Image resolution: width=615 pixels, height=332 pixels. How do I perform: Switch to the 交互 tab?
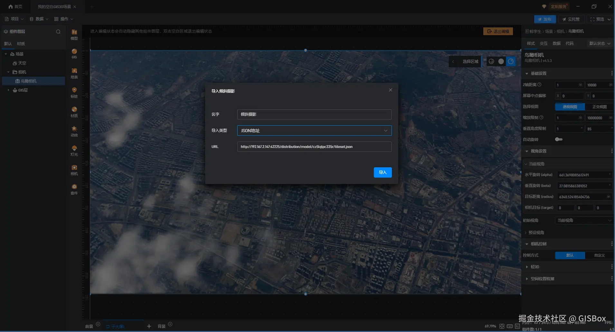click(x=544, y=44)
